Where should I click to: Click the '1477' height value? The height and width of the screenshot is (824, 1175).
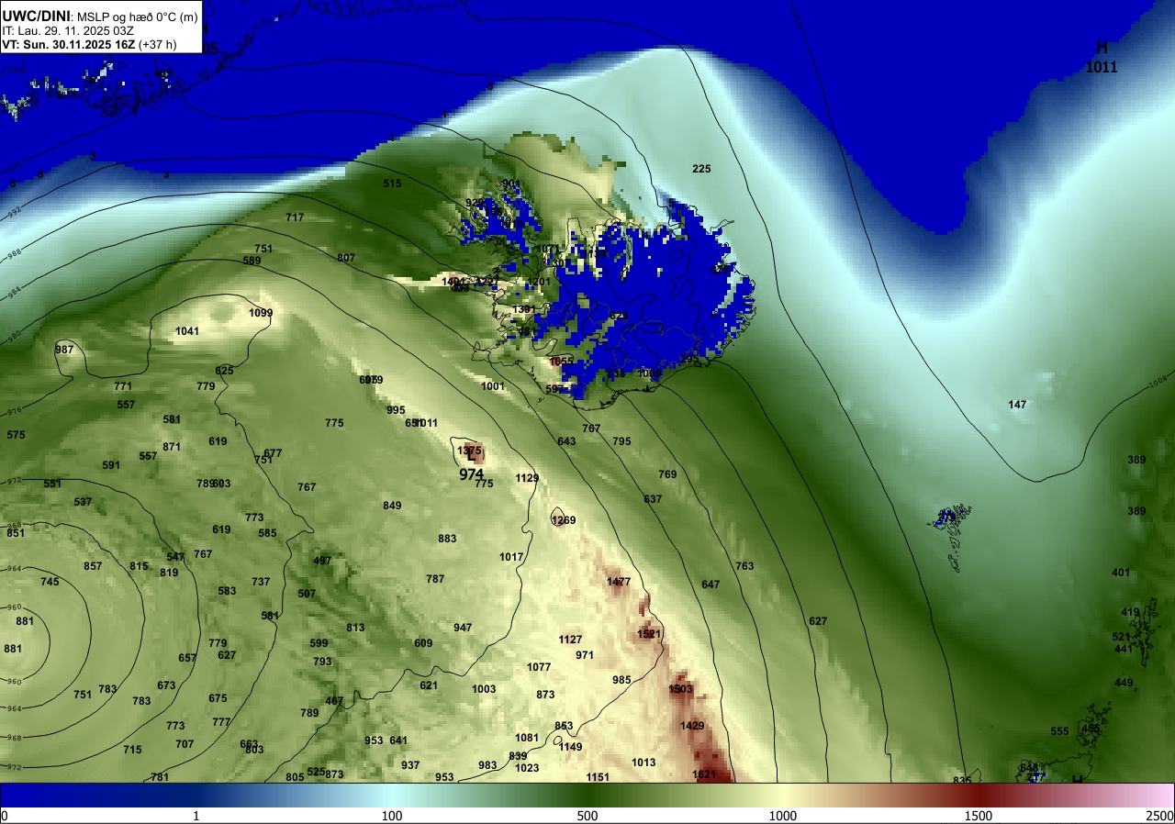tap(619, 582)
